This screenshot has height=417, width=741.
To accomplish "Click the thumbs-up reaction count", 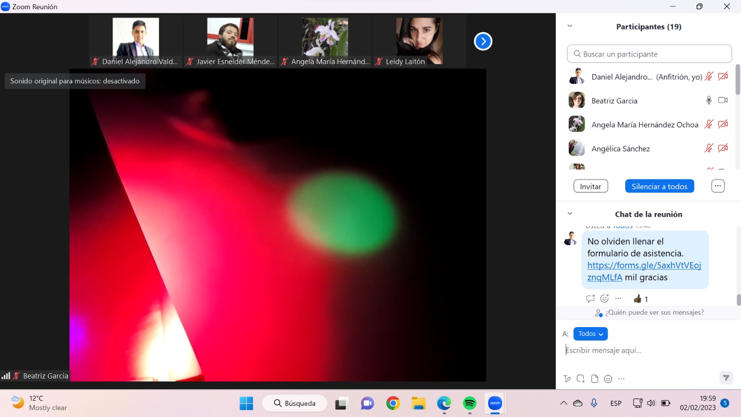I will coord(641,299).
